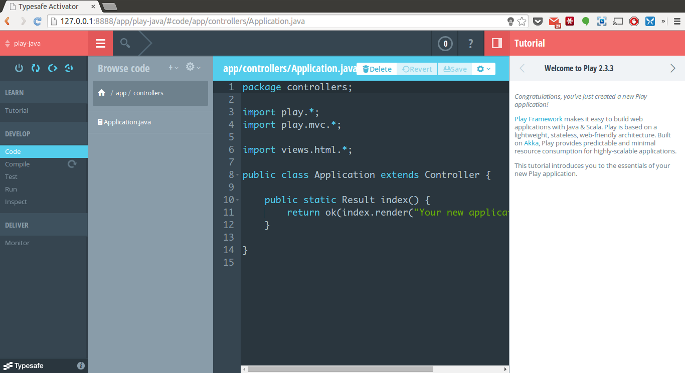Open Monitor in the Deliver section
The width and height of the screenshot is (685, 373).
click(x=17, y=243)
